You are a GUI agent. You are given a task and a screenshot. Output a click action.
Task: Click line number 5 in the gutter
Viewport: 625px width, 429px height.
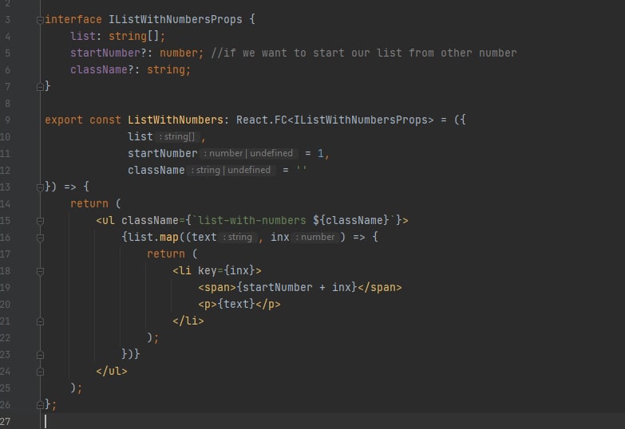pyautogui.click(x=7, y=53)
